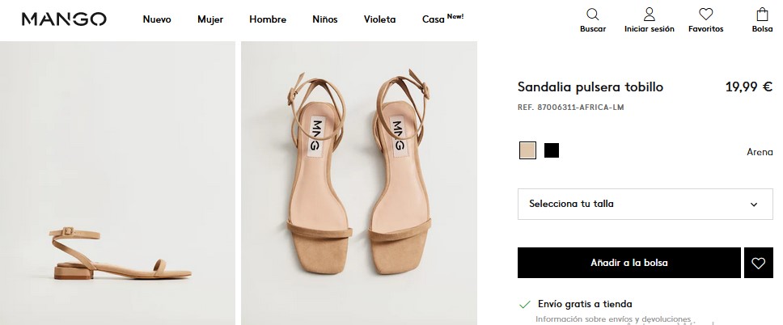Open the Casa New! section
This screenshot has width=783, height=325.
[442, 19]
